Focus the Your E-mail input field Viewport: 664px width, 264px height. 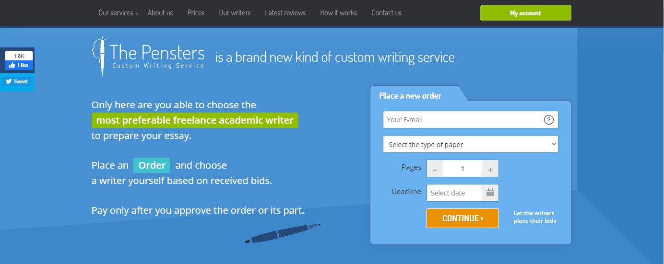pos(471,120)
